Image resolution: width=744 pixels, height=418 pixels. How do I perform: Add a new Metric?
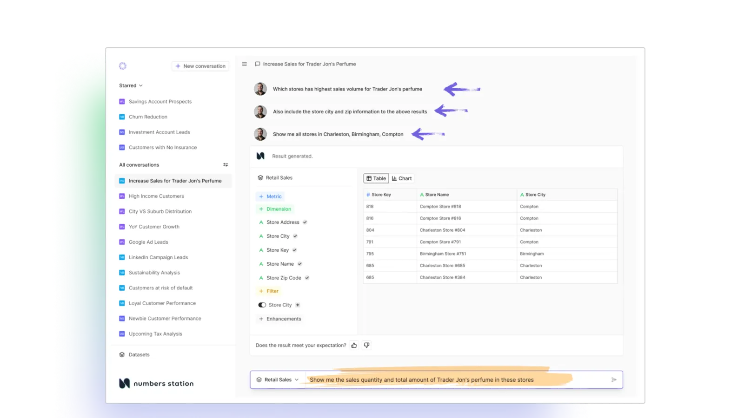click(x=270, y=196)
